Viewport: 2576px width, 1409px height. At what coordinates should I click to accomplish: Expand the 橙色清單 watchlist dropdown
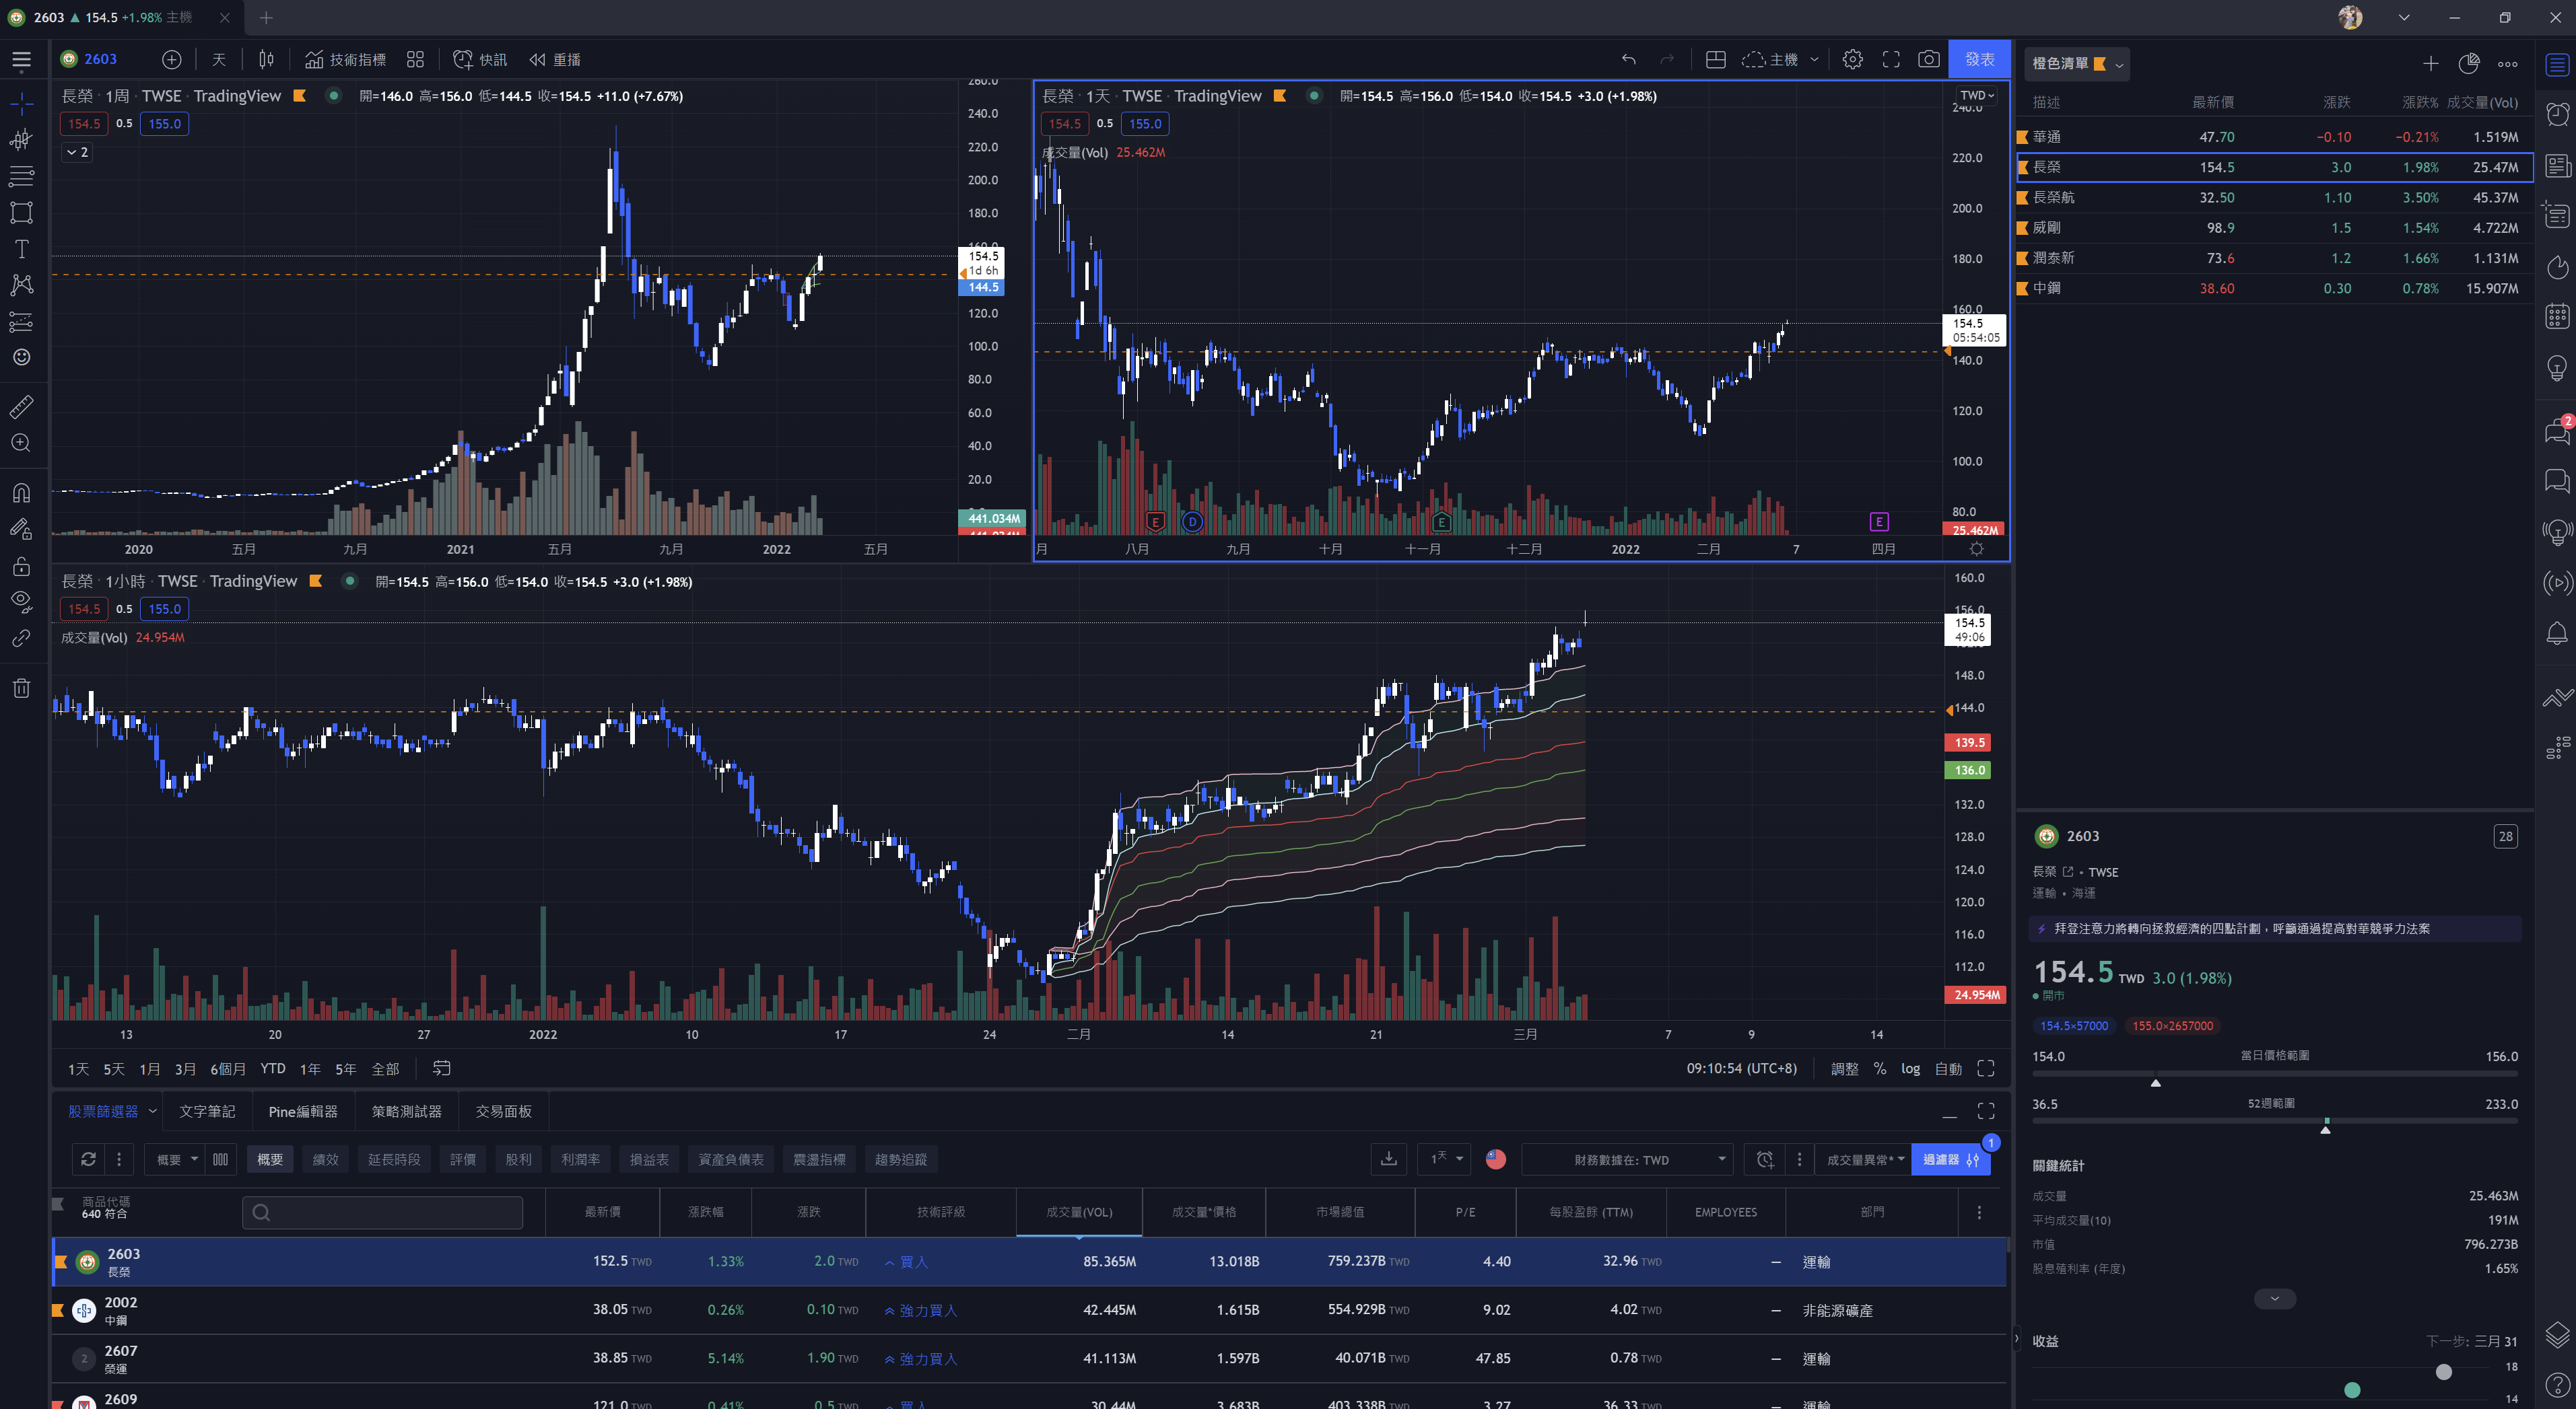(2076, 63)
